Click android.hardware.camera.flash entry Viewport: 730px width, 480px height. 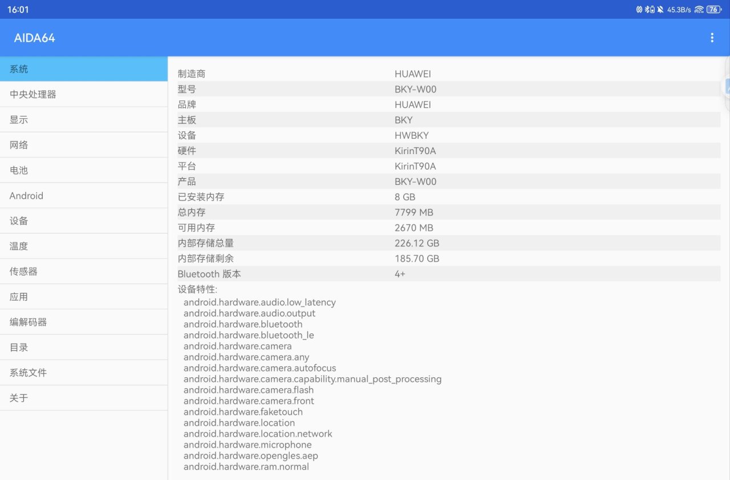pos(249,390)
